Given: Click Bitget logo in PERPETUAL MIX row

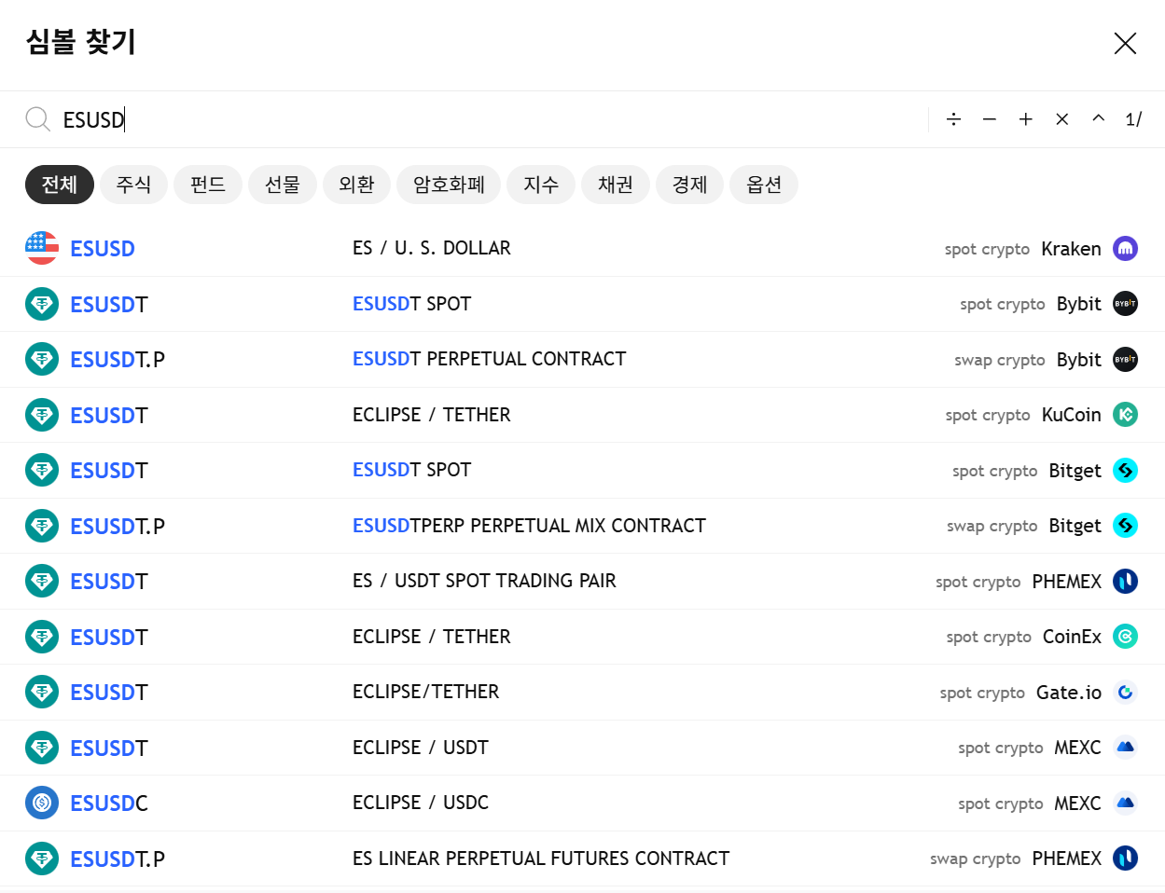Looking at the screenshot, I should [x=1126, y=526].
